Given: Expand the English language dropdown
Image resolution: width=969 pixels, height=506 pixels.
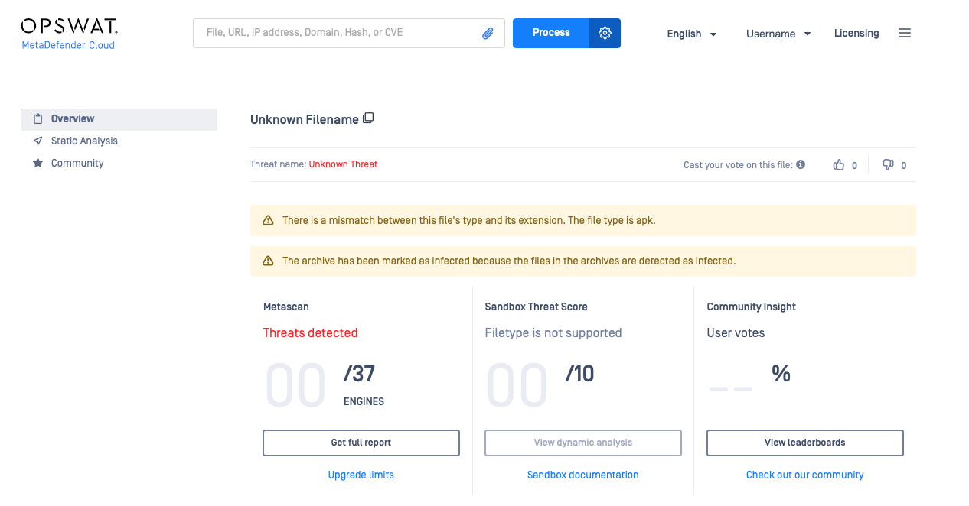Looking at the screenshot, I should 692,34.
